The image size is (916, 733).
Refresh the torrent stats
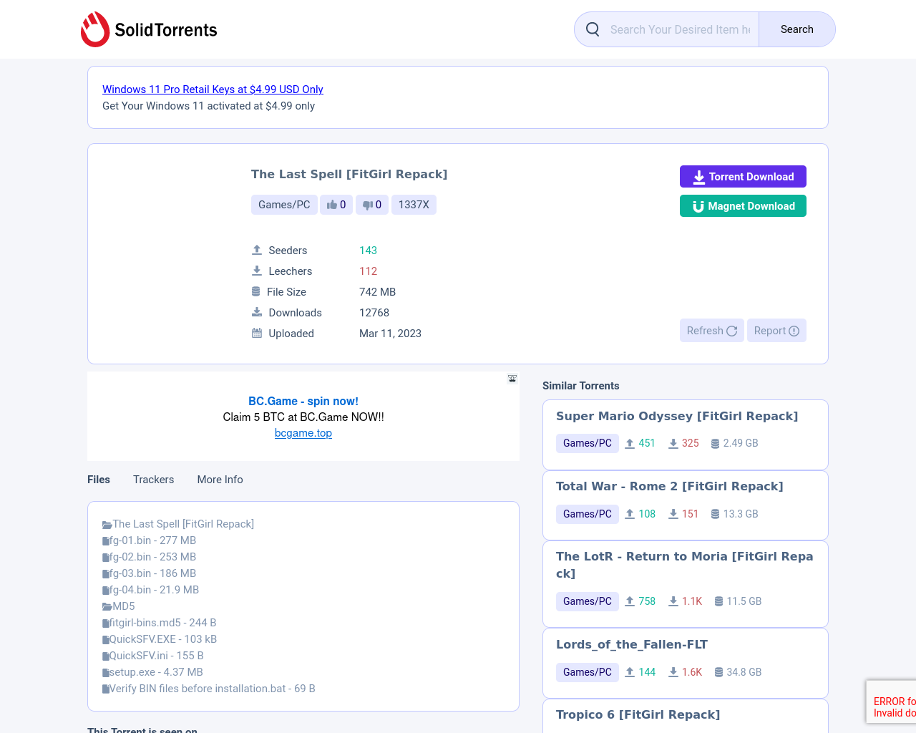[712, 331]
